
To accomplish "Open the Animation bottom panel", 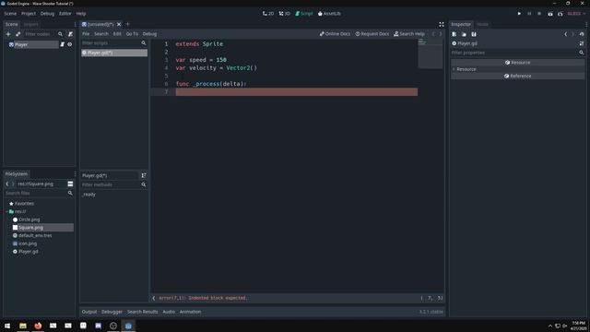I will point(190,312).
